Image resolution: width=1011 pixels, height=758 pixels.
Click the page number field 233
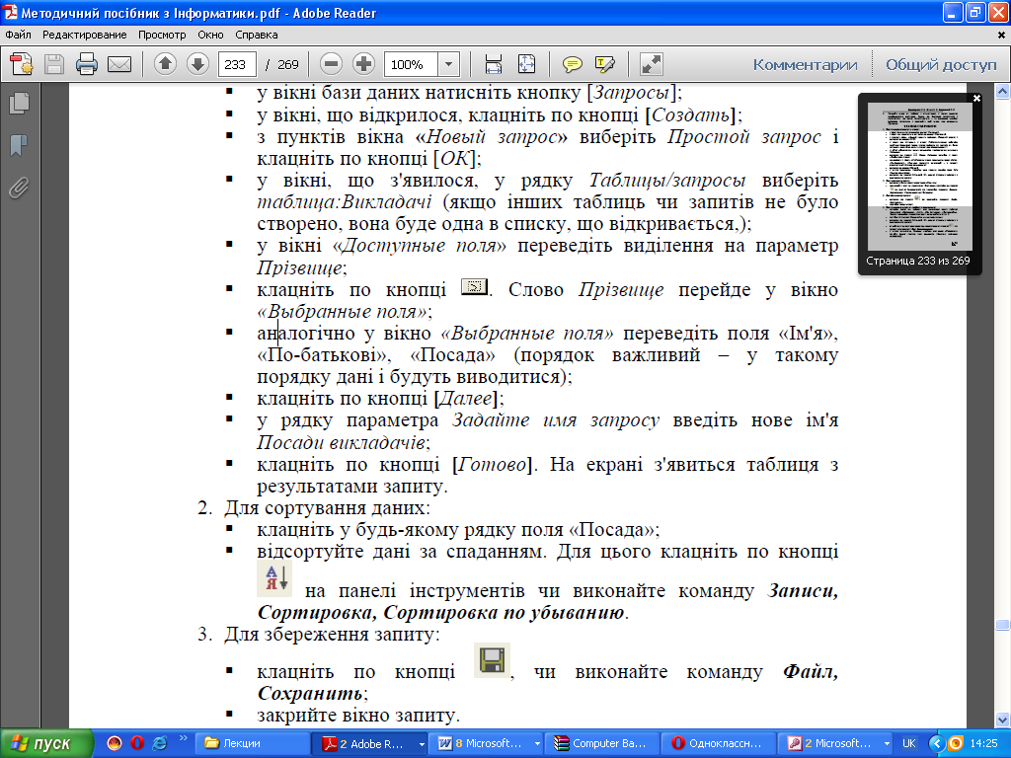237,64
